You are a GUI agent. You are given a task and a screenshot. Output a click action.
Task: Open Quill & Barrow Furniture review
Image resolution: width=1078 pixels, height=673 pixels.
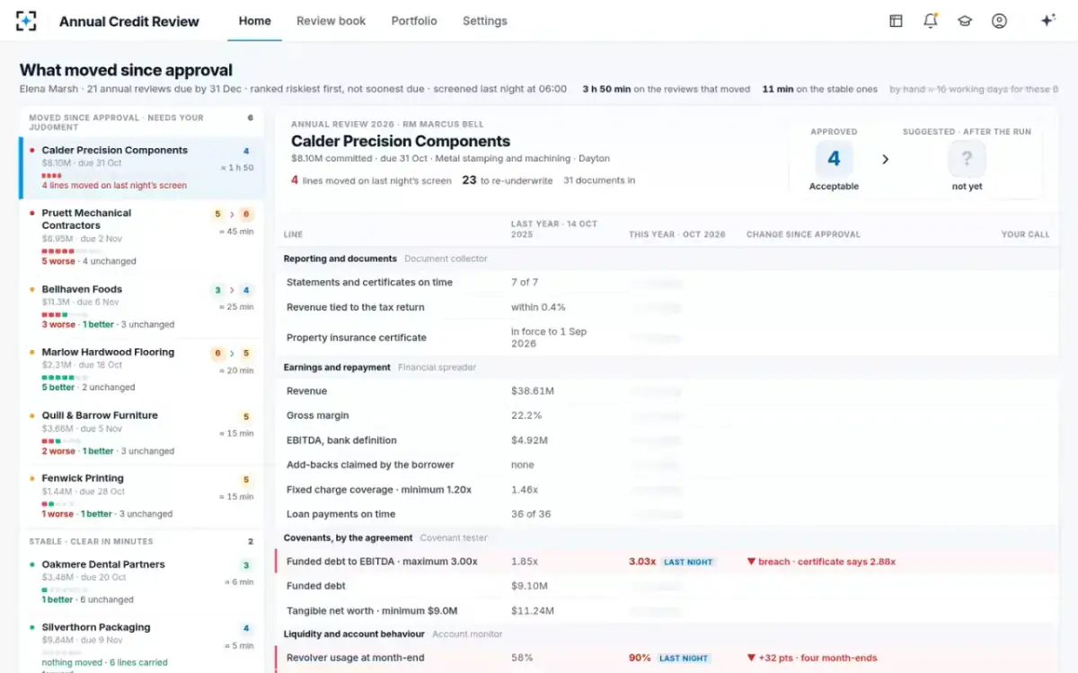point(141,433)
